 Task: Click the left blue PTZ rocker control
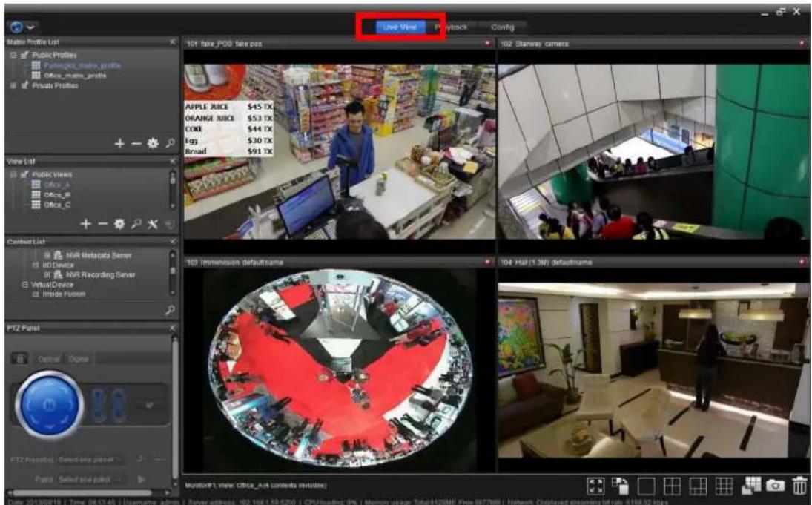click(x=98, y=405)
